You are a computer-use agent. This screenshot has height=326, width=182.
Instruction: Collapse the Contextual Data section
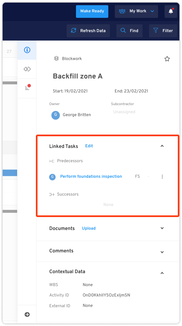[162, 273]
